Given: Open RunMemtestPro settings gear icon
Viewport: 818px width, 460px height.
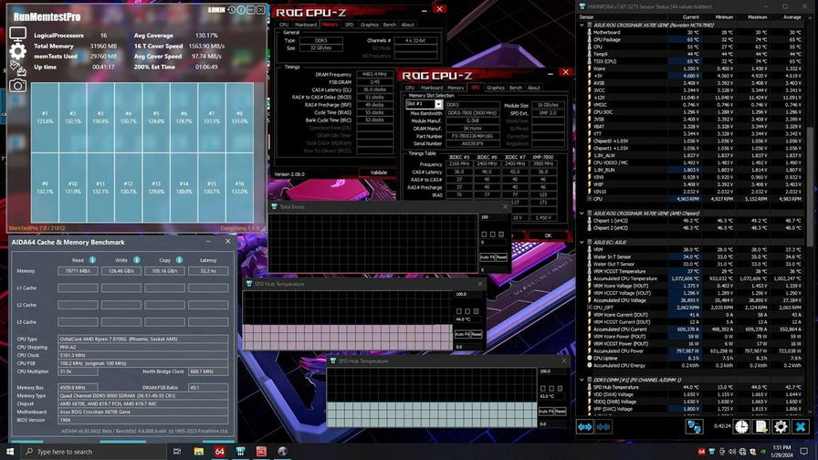Looking at the screenshot, I should [x=17, y=51].
